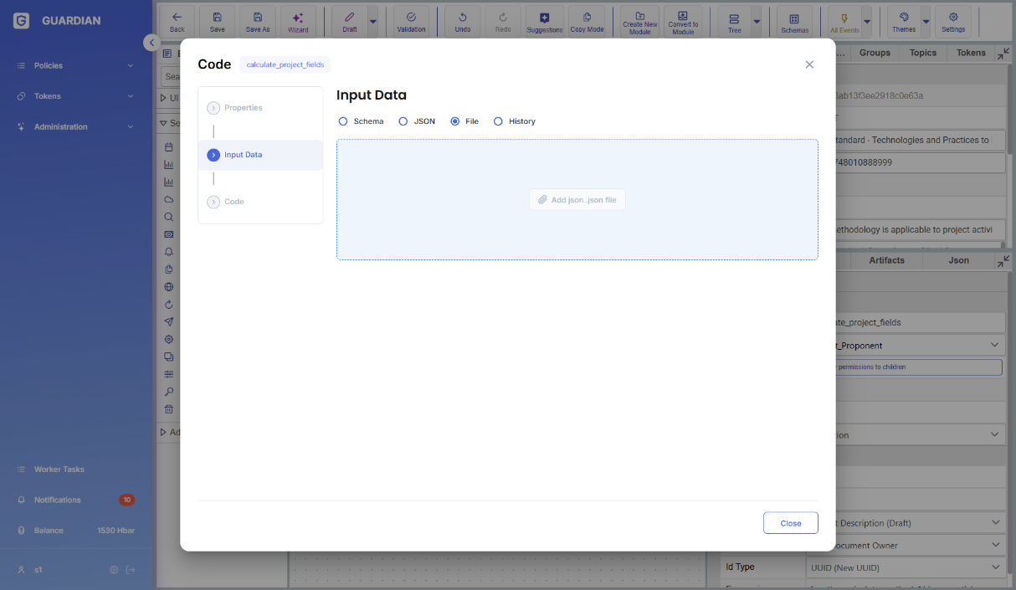Select the JSON radio option
The image size is (1016, 590).
tap(403, 121)
